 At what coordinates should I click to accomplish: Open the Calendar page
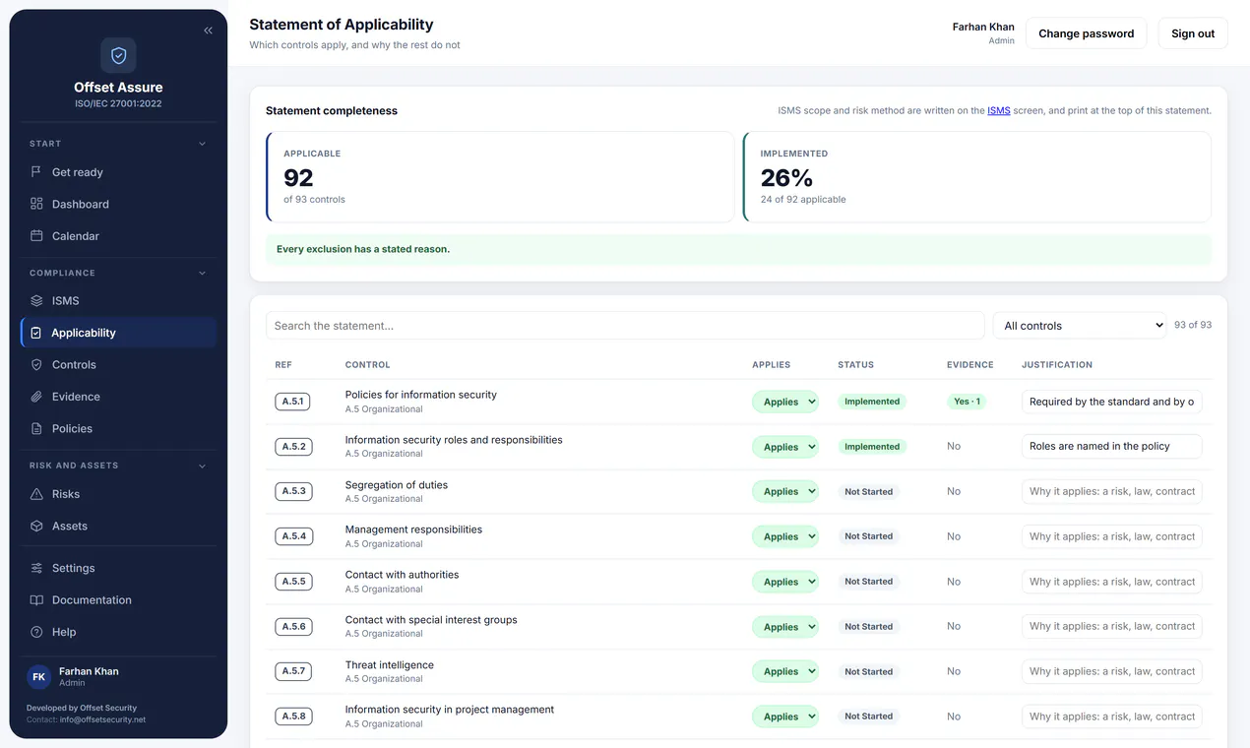coord(118,236)
